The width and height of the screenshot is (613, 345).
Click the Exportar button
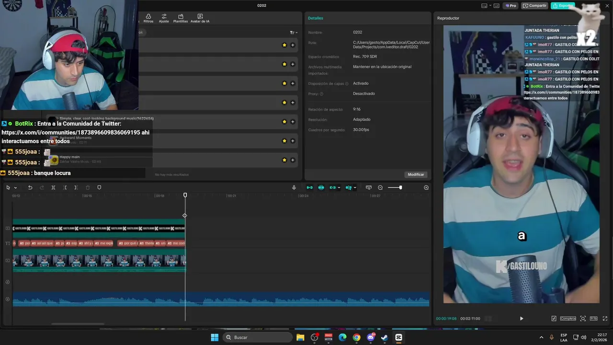pyautogui.click(x=562, y=6)
